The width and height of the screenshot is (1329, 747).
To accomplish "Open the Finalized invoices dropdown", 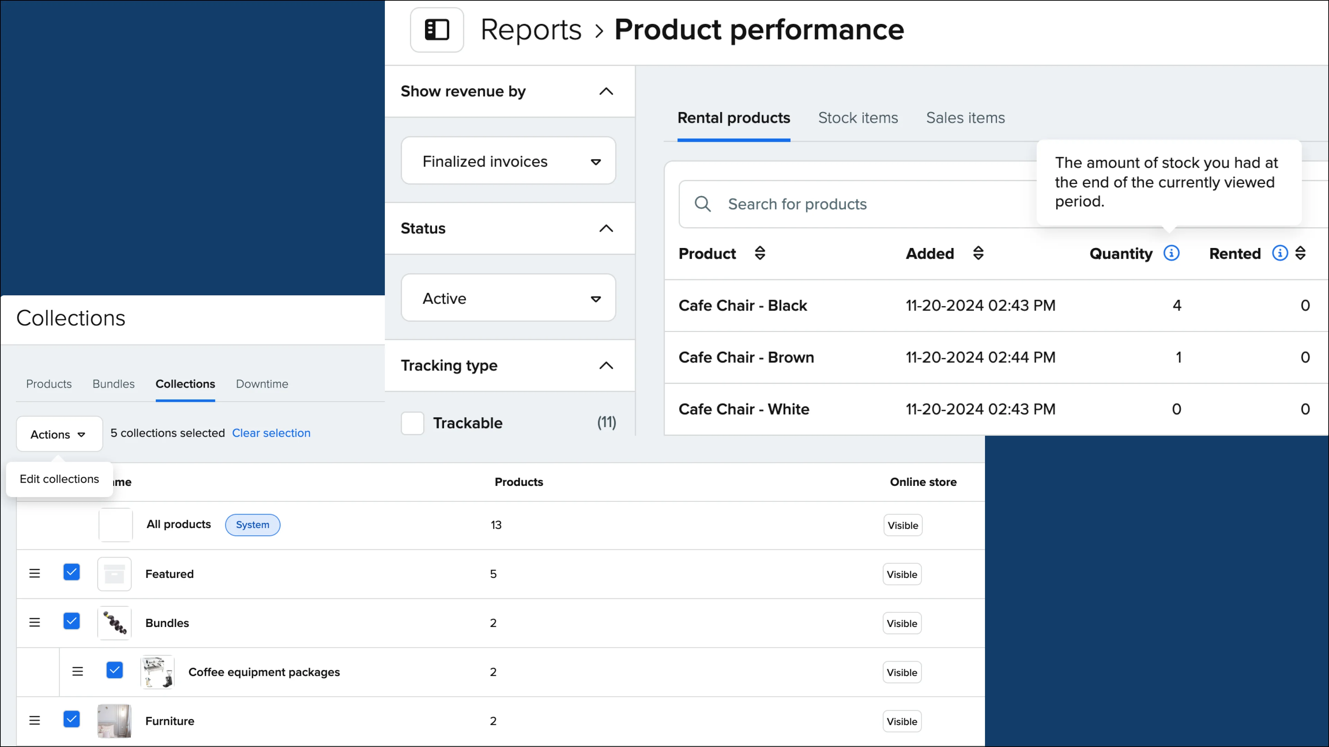I will [x=508, y=162].
